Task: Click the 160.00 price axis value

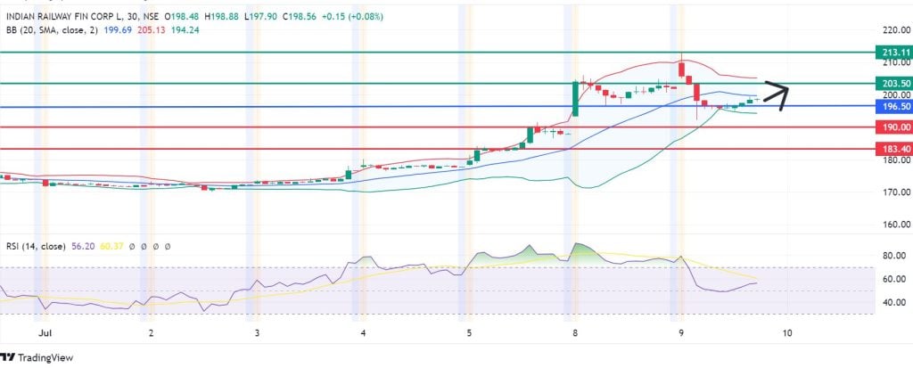Action: tap(897, 225)
